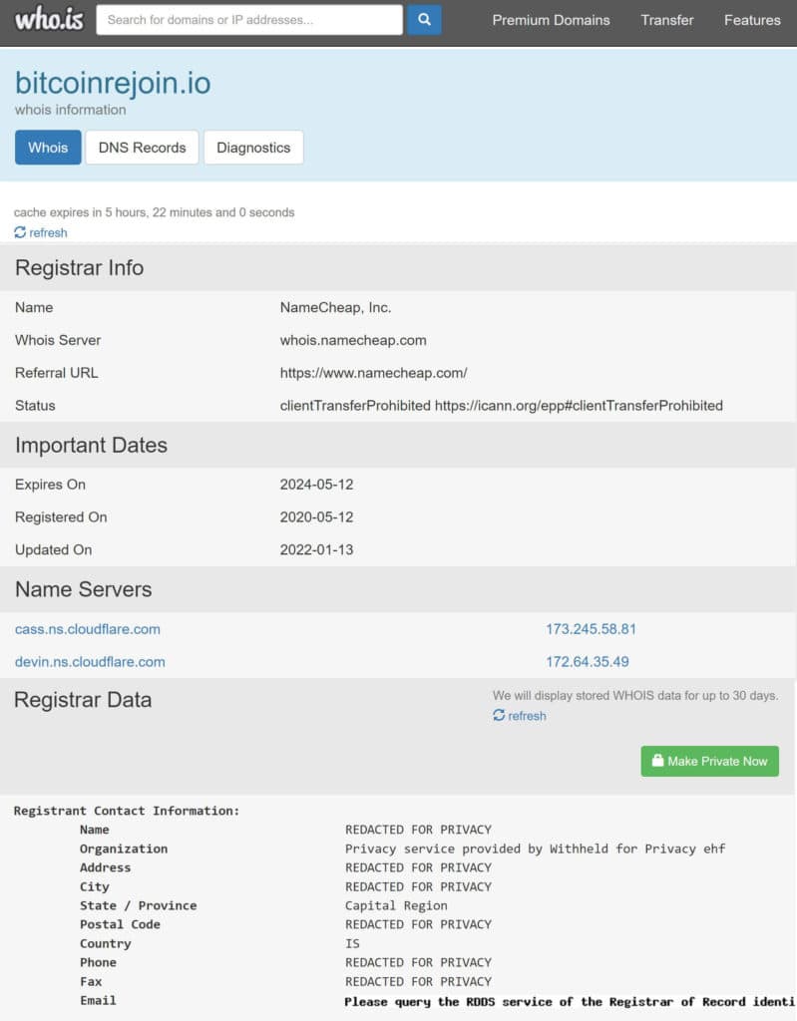
Task: Click refresh link below cache expiry text
Action: pos(48,232)
